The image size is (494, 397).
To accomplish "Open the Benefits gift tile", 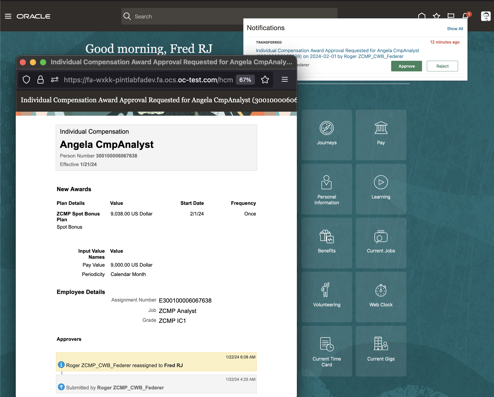I will (327, 243).
